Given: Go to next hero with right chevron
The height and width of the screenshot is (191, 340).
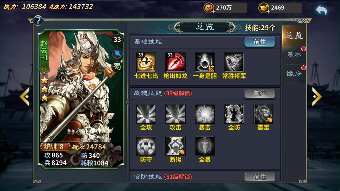Looking at the screenshot, I should tap(317, 96).
